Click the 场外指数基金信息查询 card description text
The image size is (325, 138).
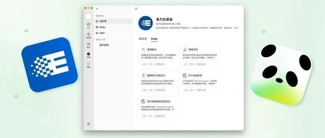tap(159, 108)
